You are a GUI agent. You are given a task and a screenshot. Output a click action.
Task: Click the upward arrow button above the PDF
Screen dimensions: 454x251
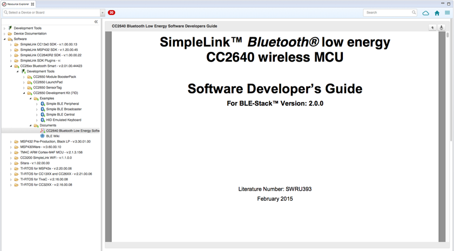(432, 28)
